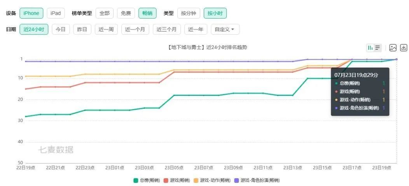
Task: Switch to chart view icon
Action: coord(370,48)
